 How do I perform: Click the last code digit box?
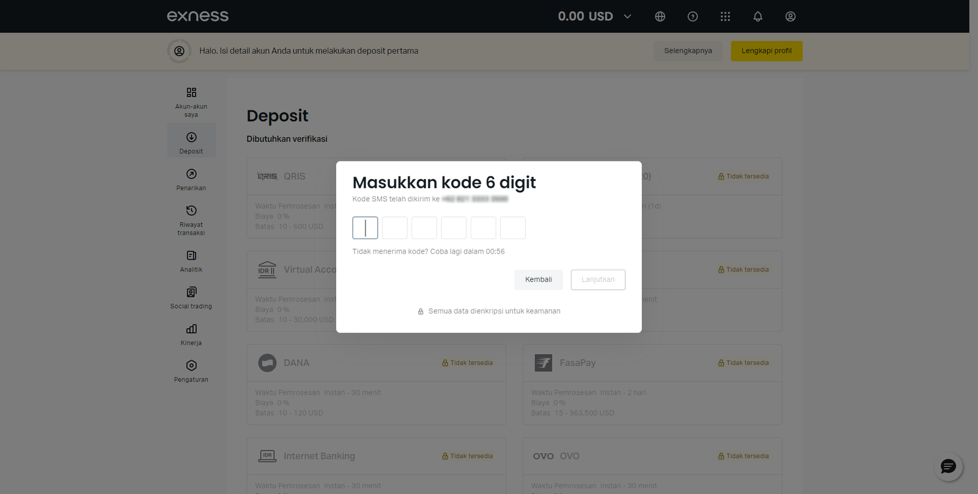click(512, 228)
